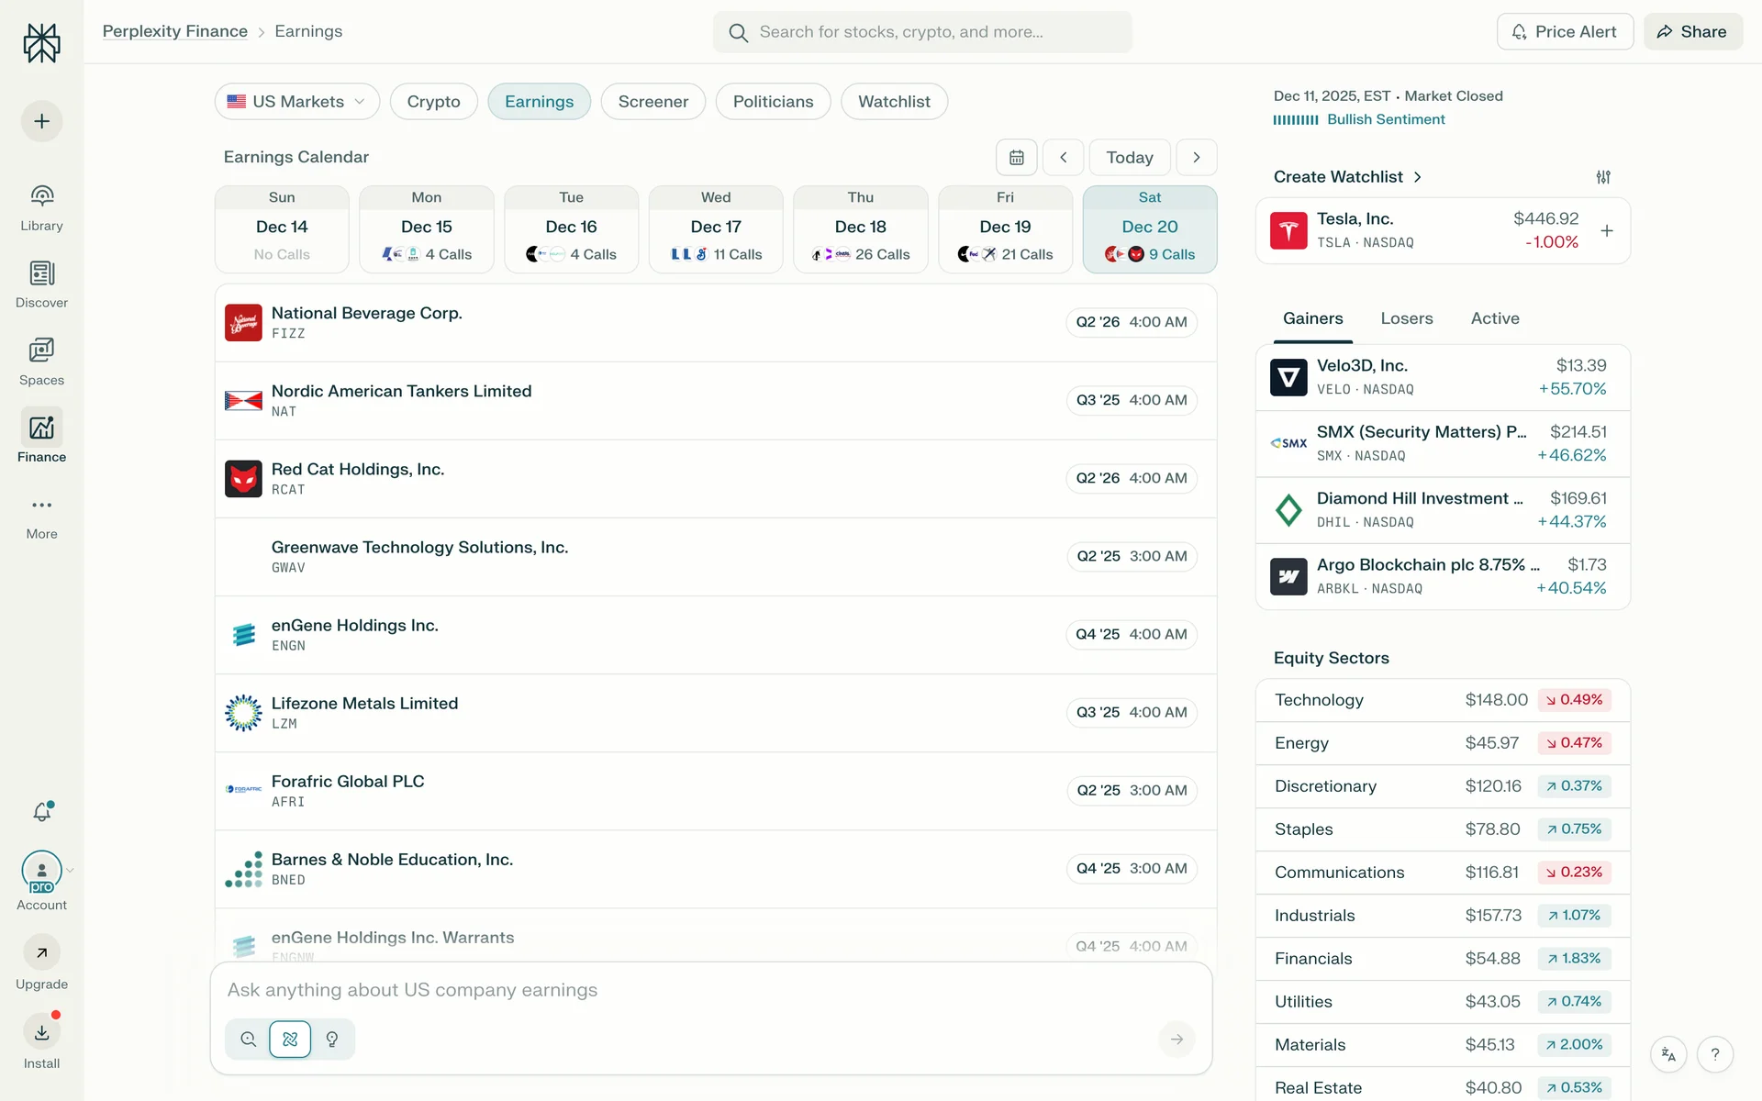Screen dimensions: 1762x1101
Task: Toggle the finance focus mode icon
Action: [290, 1040]
